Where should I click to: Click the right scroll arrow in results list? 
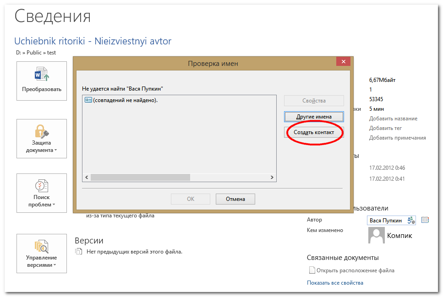[272, 177]
